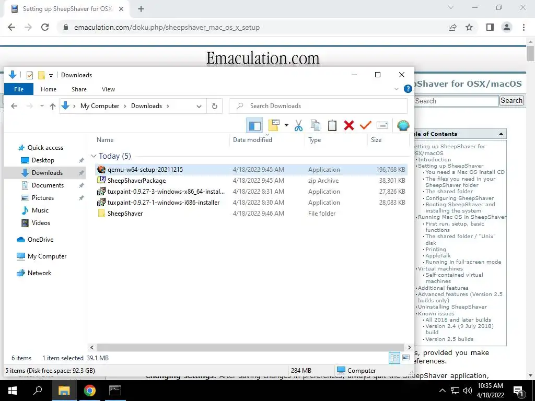This screenshot has height=401, width=535.
Task: Open Customize Quick Access Toolbar dropdown
Action: point(51,75)
